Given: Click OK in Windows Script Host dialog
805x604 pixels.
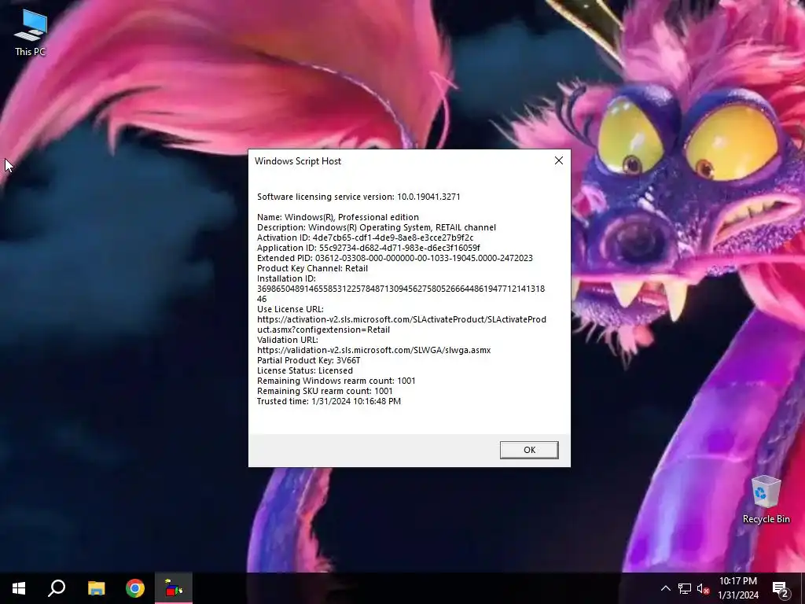Looking at the screenshot, I should coord(529,450).
